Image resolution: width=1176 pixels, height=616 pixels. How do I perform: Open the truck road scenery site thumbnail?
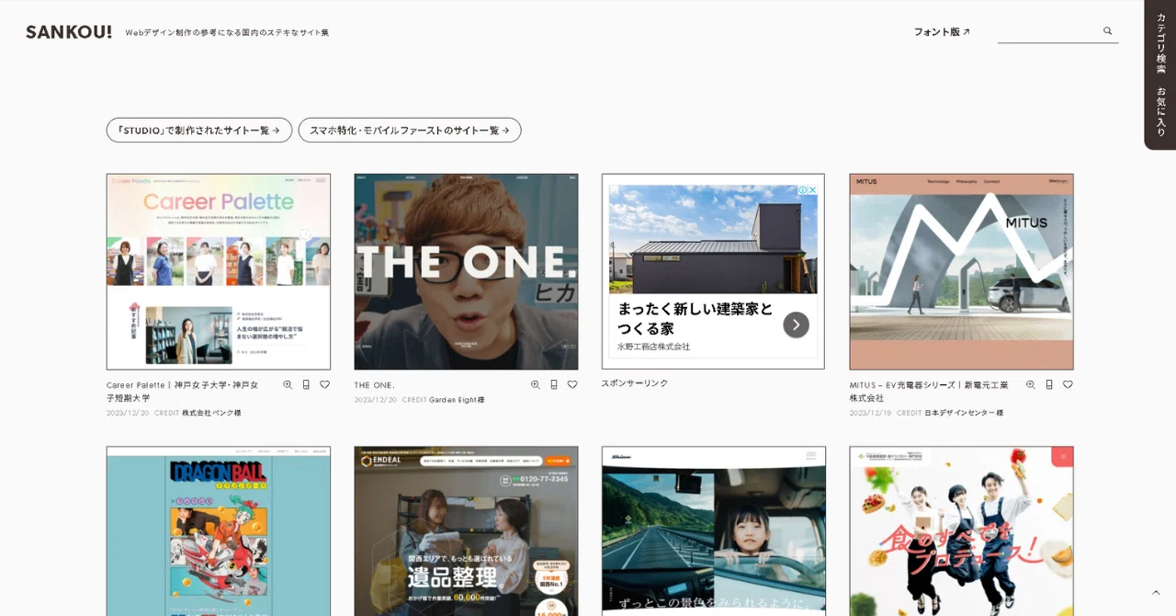click(714, 531)
